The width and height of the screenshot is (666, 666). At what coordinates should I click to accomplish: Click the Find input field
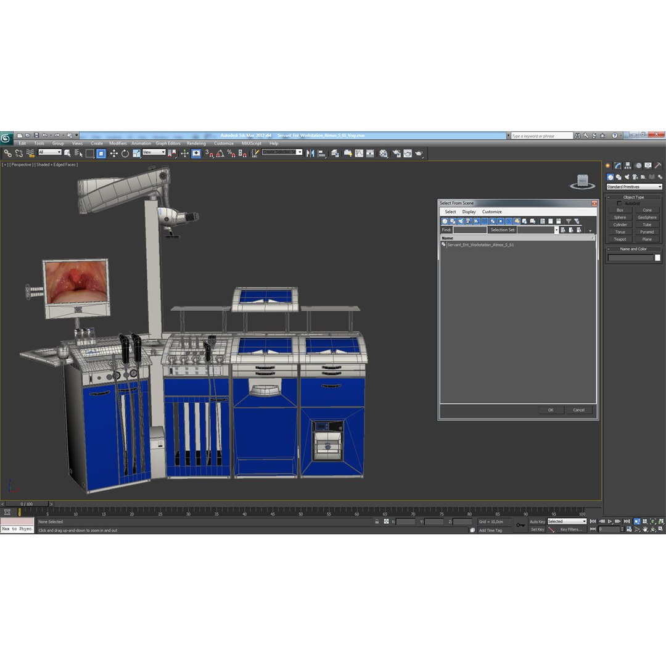[x=470, y=230]
